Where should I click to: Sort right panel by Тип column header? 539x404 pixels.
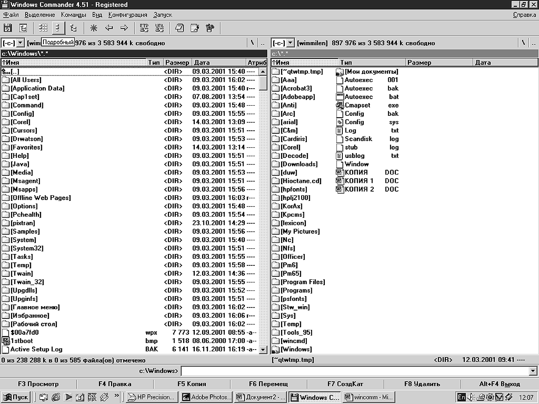pyautogui.click(x=372, y=63)
